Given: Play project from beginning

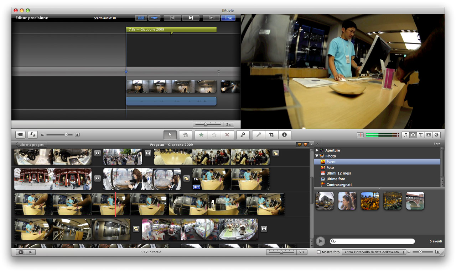Looking at the screenshot, I should click(x=31, y=252).
